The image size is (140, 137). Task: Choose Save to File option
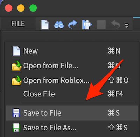72,113
